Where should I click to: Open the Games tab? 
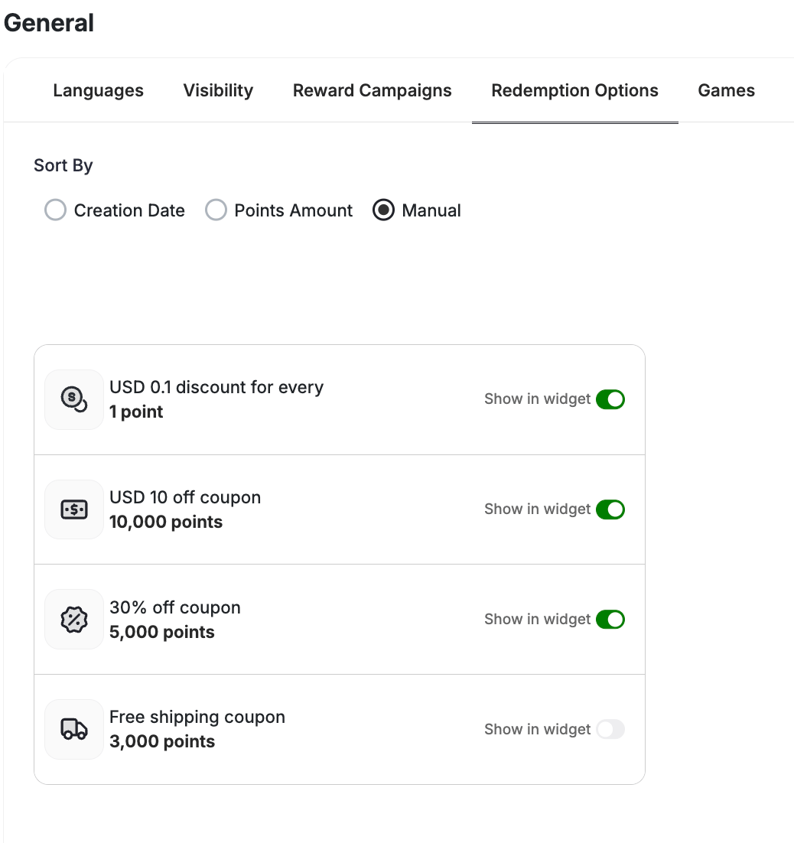(x=726, y=90)
